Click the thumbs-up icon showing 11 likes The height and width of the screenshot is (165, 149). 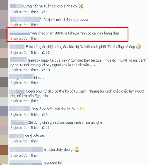point(43,128)
